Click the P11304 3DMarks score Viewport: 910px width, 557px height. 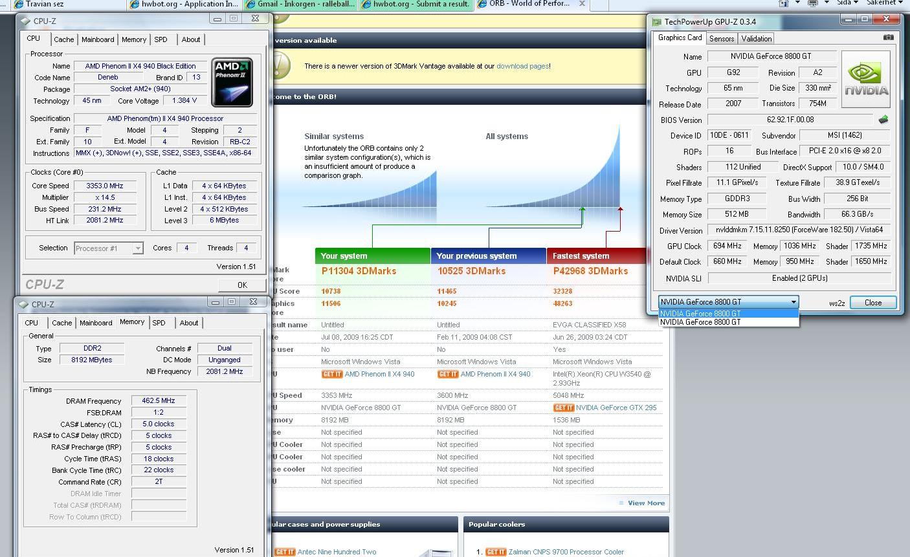(x=359, y=271)
